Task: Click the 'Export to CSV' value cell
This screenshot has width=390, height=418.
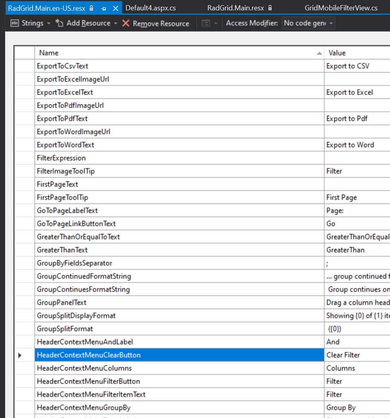Action: pos(357,66)
